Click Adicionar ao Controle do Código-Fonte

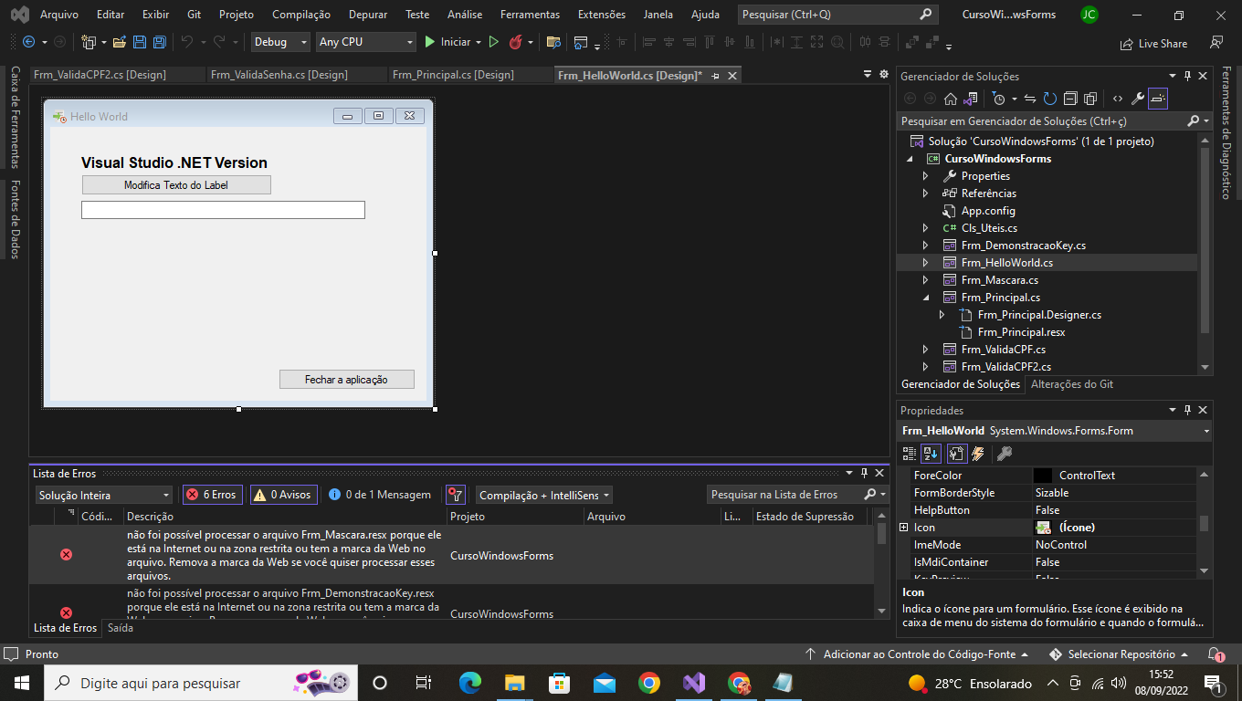(x=917, y=654)
